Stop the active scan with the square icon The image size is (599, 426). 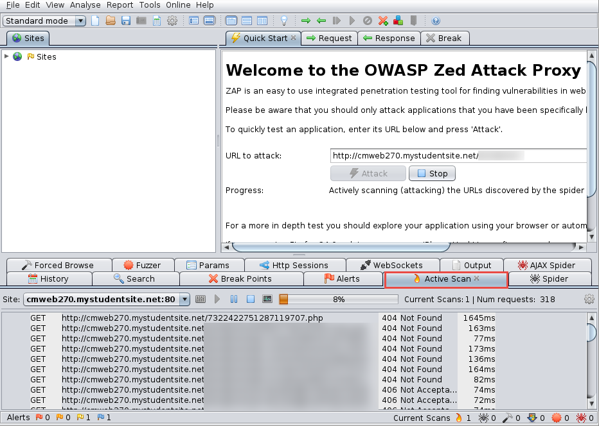point(251,300)
